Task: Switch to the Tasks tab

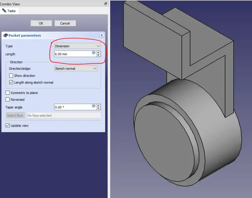Action: click(x=9, y=11)
